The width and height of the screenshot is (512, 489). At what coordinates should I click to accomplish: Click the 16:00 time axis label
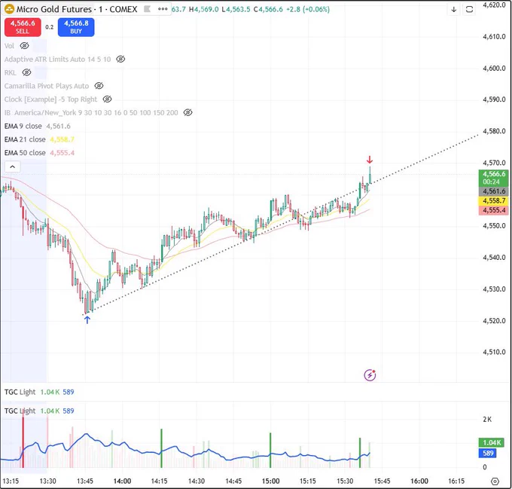click(419, 481)
